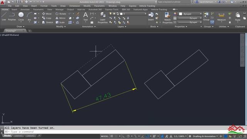Click the Save icon in quick access toolbar

tap(18, 2)
